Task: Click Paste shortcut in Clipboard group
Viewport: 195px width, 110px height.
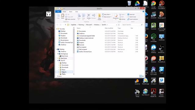Action: click(70, 19)
